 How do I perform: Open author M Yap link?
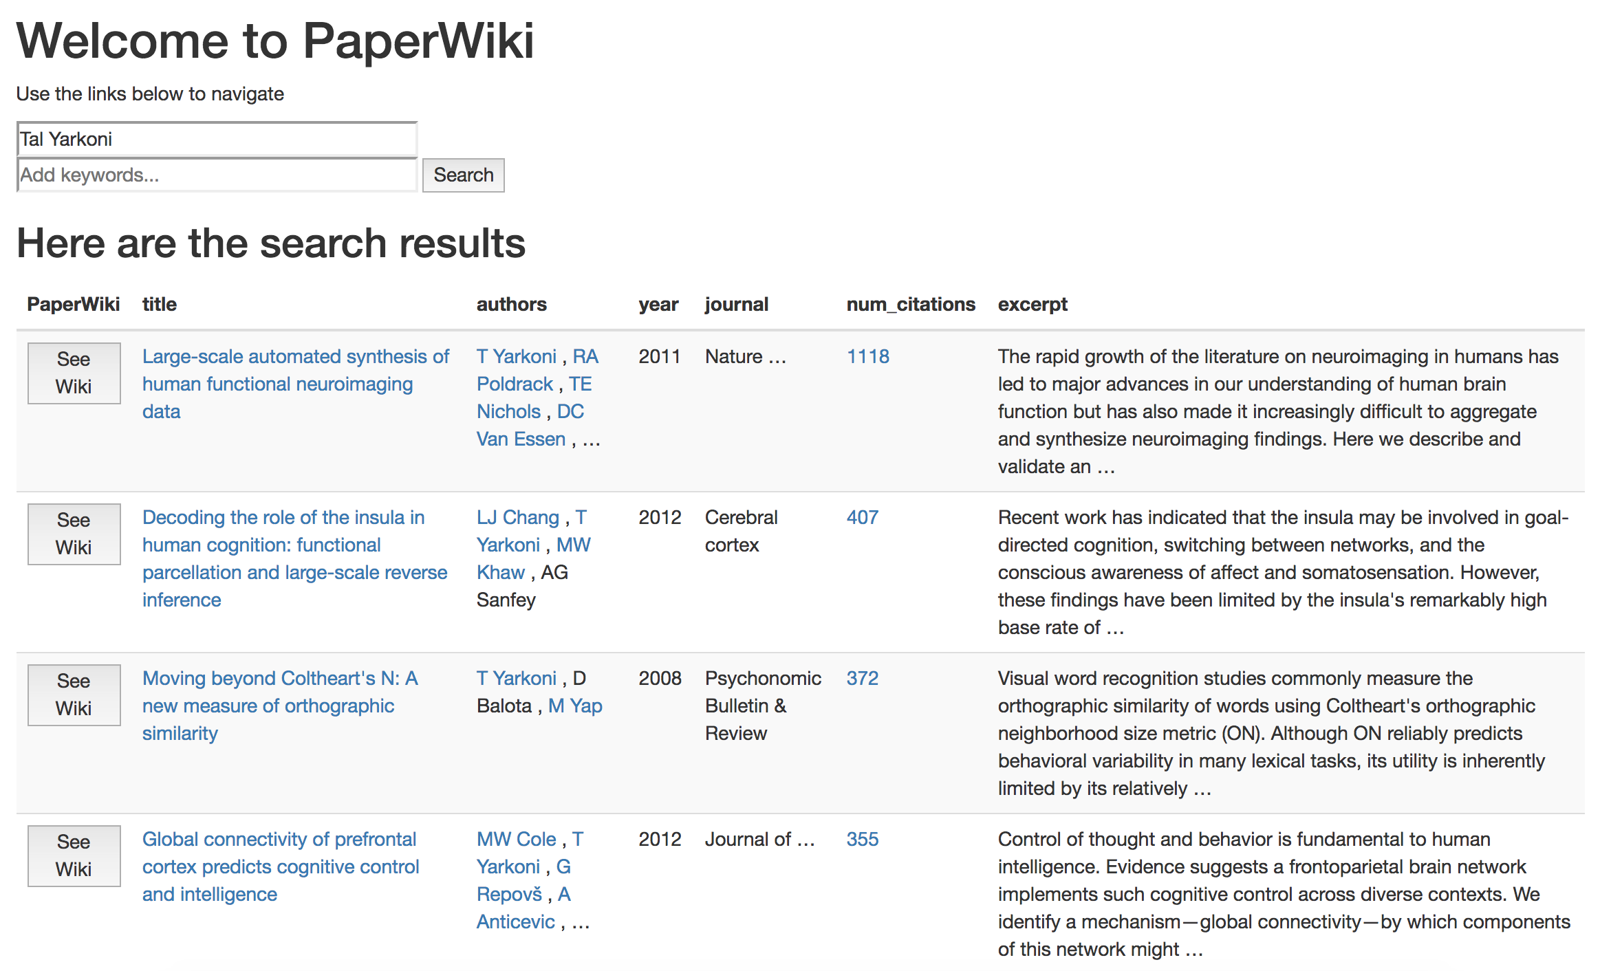(x=575, y=706)
